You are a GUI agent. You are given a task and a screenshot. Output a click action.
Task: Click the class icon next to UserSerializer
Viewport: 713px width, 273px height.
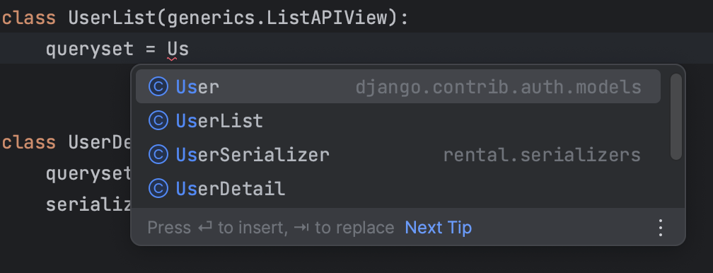click(158, 155)
